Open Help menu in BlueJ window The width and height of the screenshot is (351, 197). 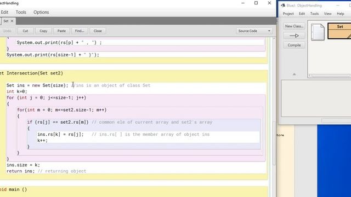coord(341,14)
